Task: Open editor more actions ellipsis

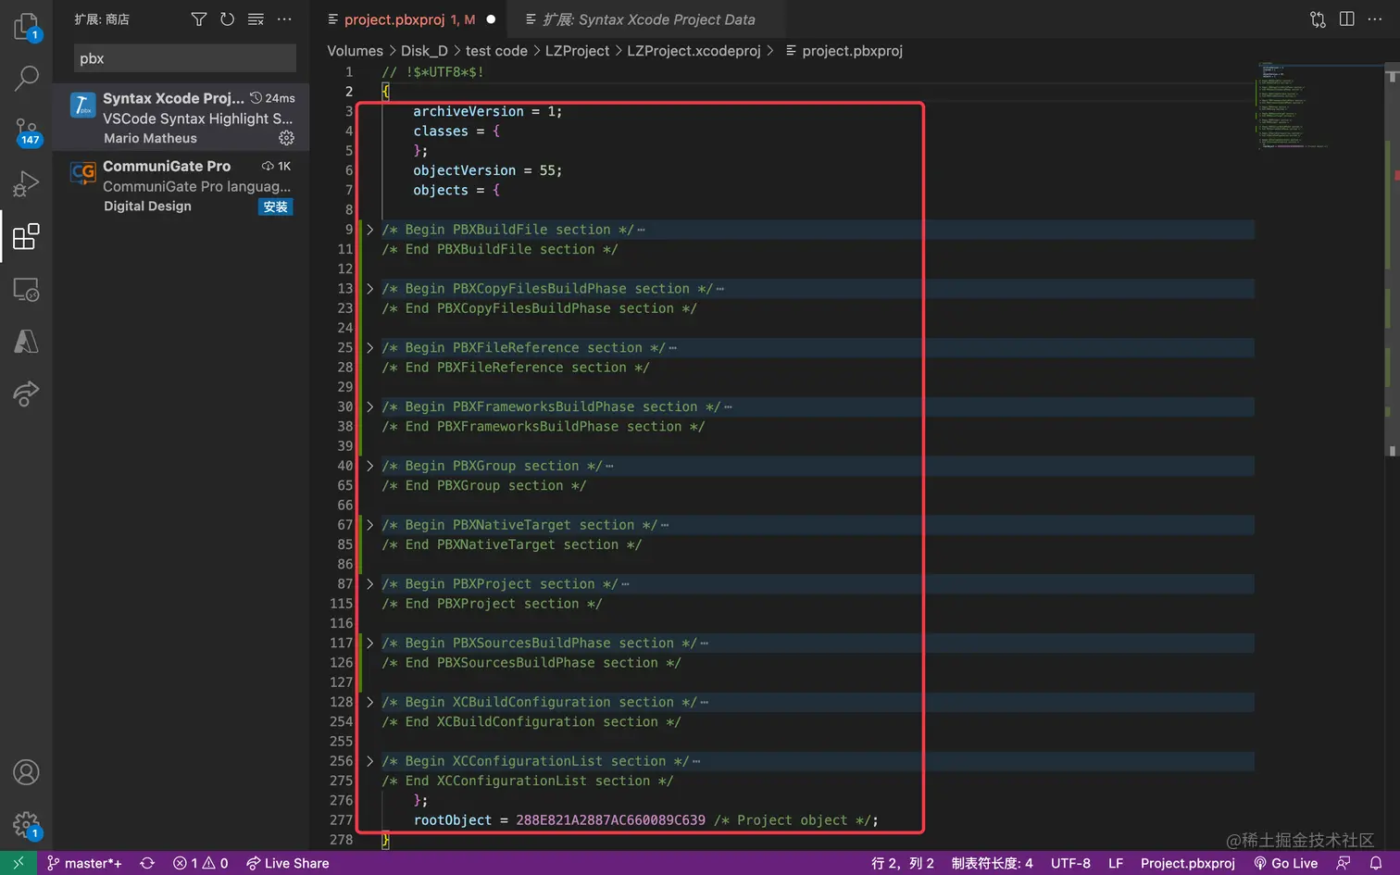Action: pyautogui.click(x=1375, y=19)
